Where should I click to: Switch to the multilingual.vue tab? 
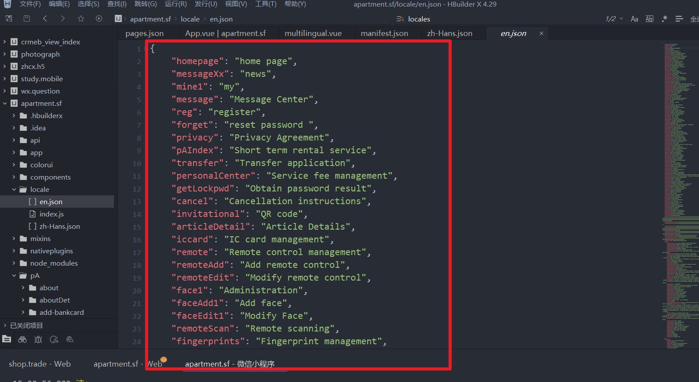tap(313, 33)
